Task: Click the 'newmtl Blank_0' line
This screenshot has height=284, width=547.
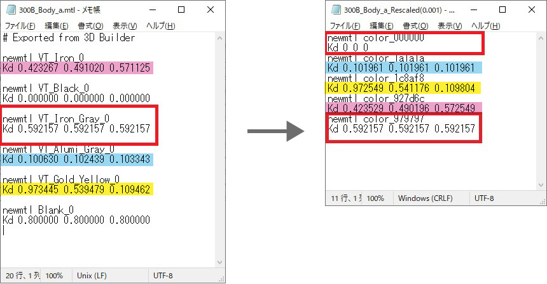Action: pyautogui.click(x=38, y=210)
